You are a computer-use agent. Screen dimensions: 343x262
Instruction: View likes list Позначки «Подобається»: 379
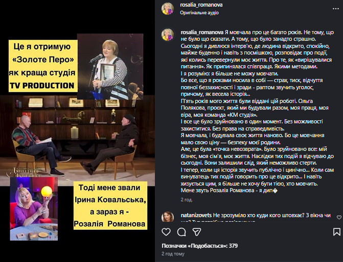tap(199, 246)
